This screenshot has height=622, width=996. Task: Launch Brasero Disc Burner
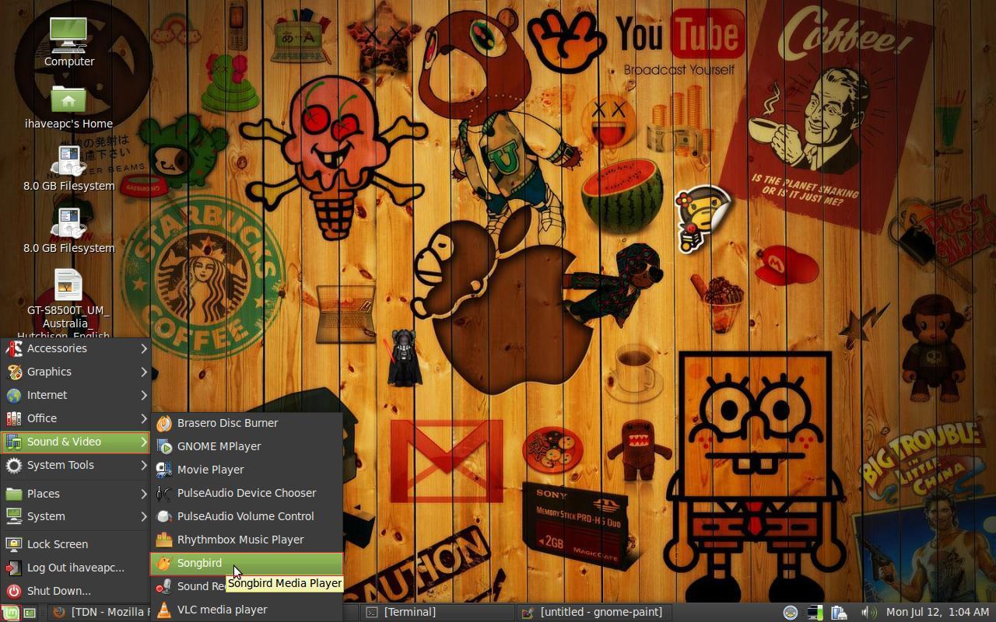click(247, 423)
